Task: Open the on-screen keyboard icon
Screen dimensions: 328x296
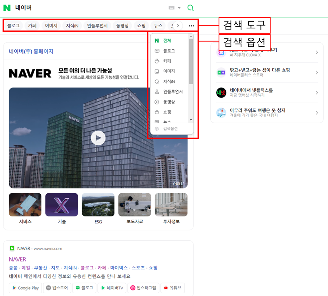Action: click(x=171, y=8)
